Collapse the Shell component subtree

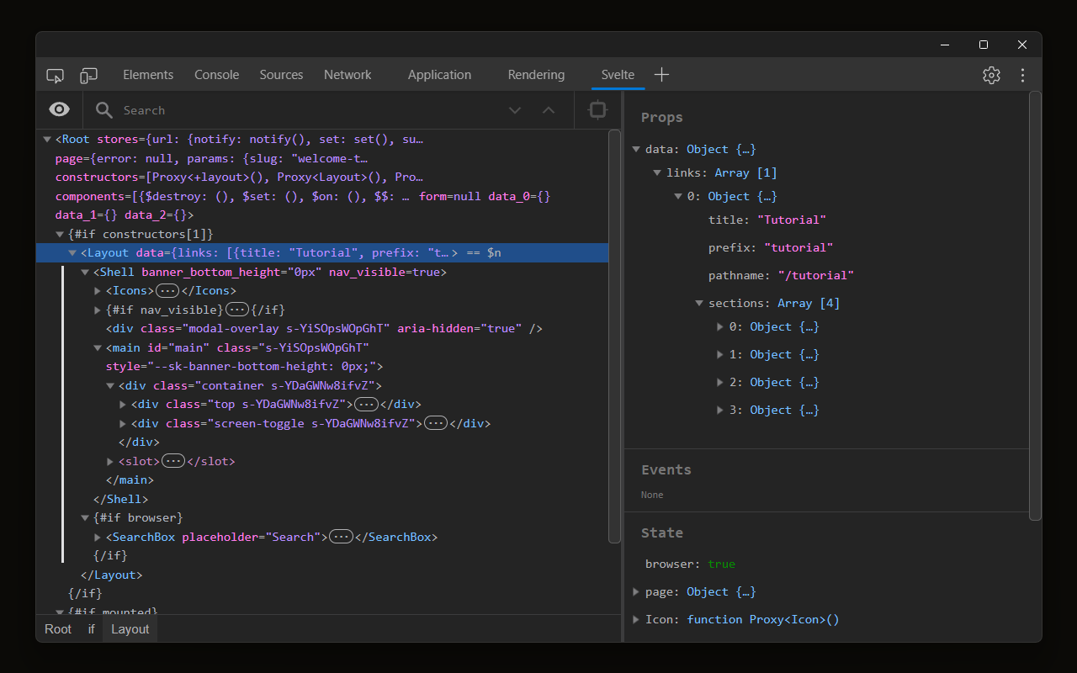pyautogui.click(x=84, y=271)
